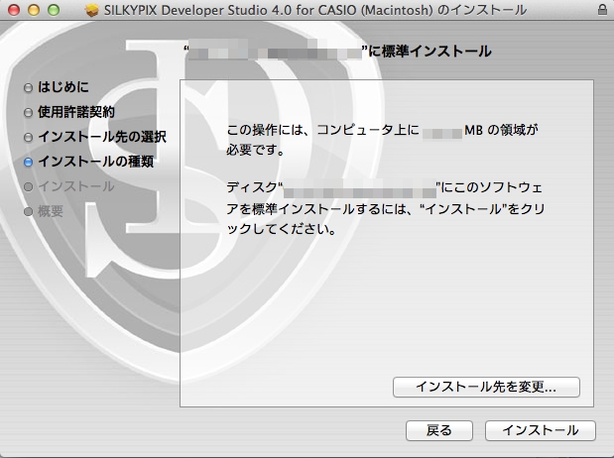Select the blue bullet for インストールの種類
The image size is (614, 458).
[29, 162]
